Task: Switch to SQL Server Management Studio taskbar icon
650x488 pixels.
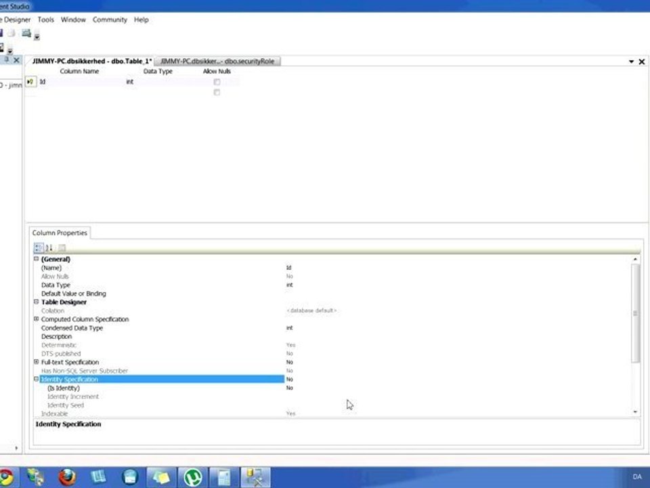Action: tap(255, 477)
